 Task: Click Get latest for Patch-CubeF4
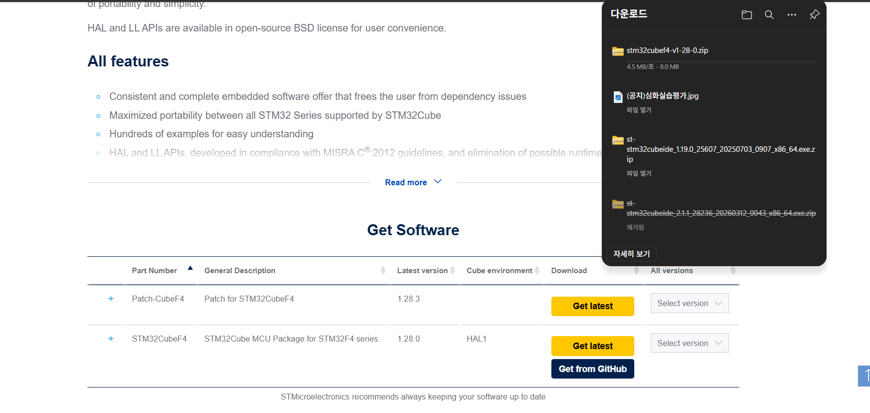click(593, 306)
